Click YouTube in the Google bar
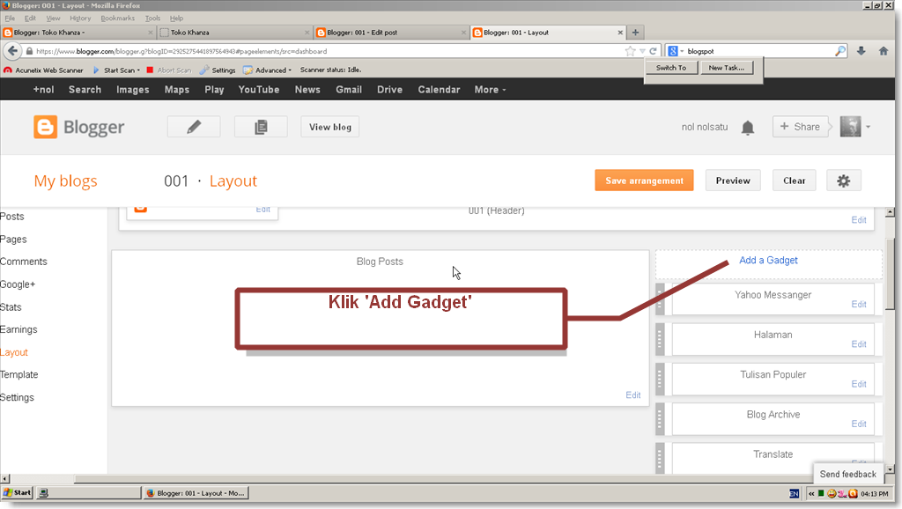 click(x=259, y=90)
